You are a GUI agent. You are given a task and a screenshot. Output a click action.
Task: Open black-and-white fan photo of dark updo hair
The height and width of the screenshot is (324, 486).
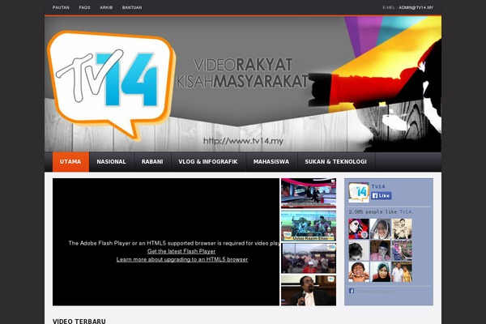point(359,250)
